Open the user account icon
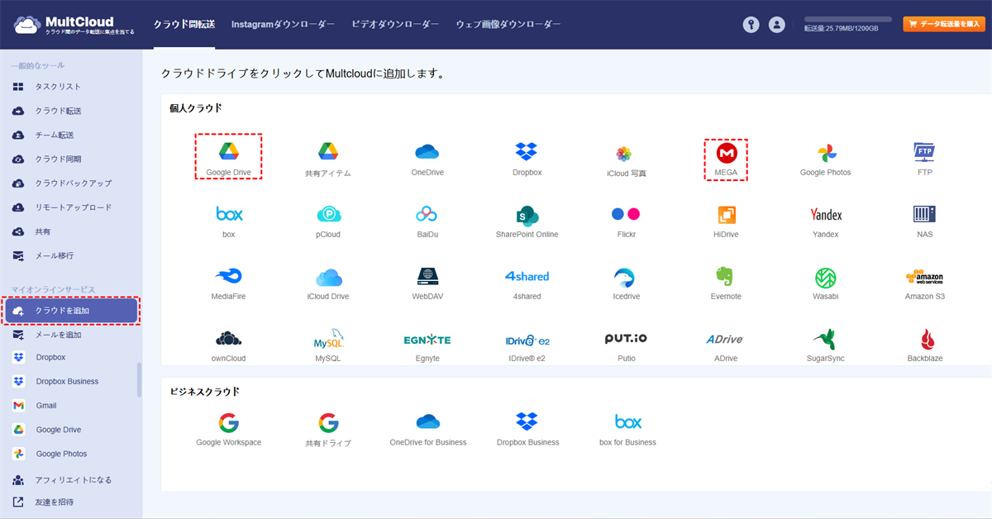The image size is (992, 519). pyautogui.click(x=776, y=25)
